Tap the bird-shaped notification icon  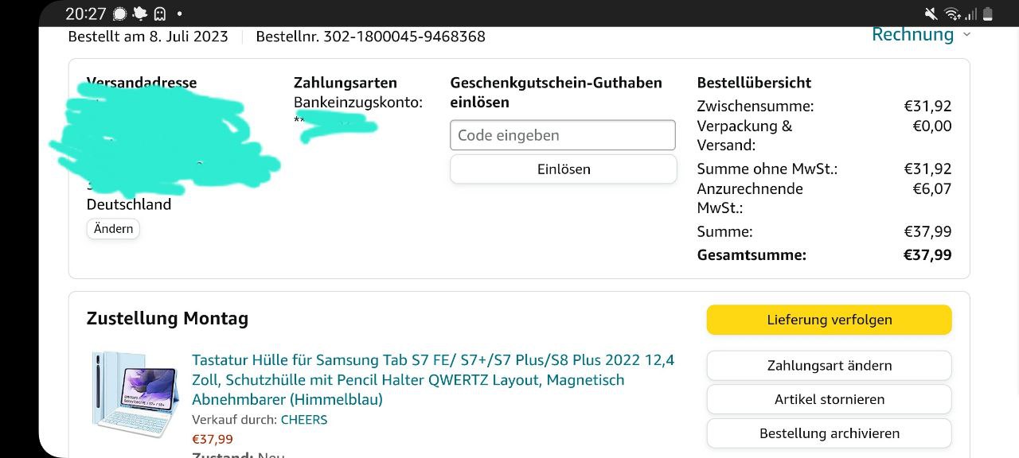(140, 14)
